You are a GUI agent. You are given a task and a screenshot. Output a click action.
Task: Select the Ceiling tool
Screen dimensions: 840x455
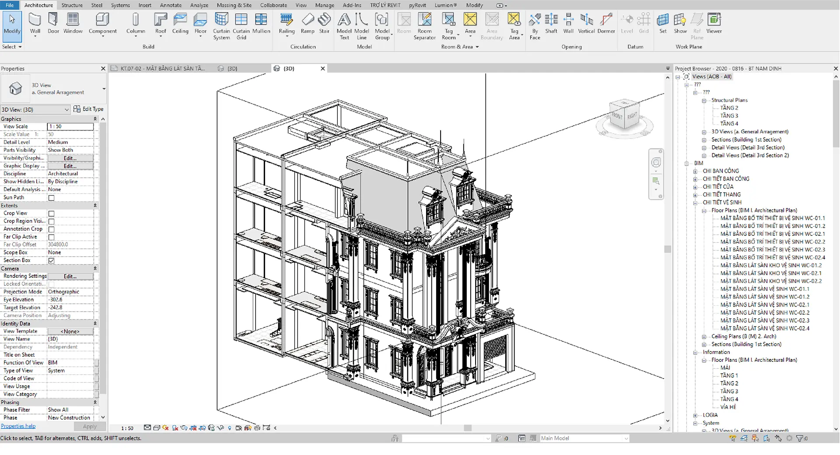(180, 24)
